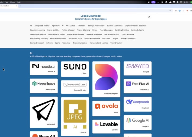Select Retail & E-commerce category
The image size is (192, 137).
tap(128, 39)
